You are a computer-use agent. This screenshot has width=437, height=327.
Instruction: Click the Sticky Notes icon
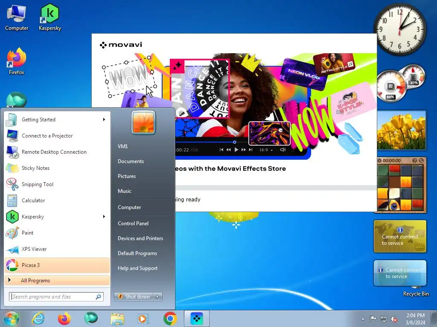coord(12,168)
